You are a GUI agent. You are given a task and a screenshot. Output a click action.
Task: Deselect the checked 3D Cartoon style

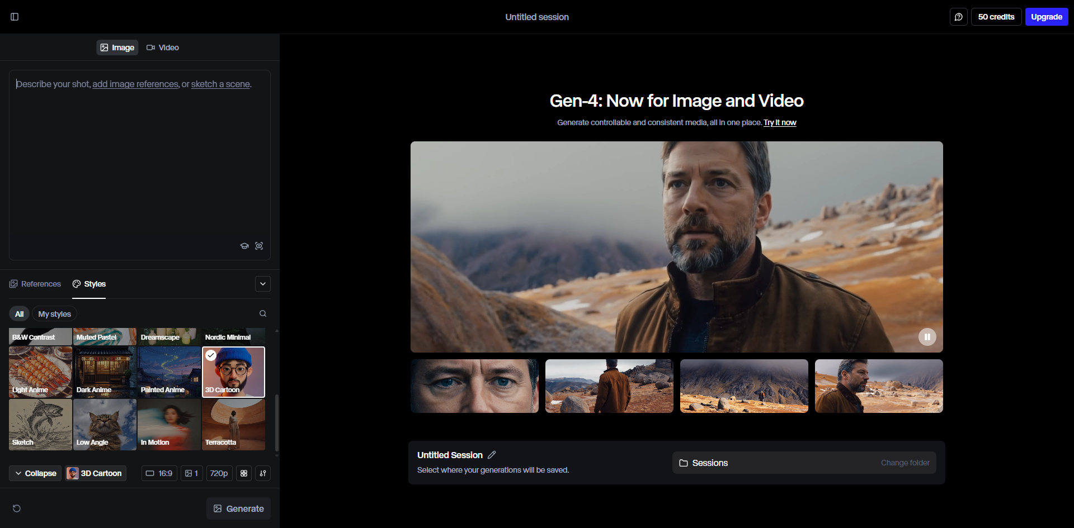click(x=233, y=372)
